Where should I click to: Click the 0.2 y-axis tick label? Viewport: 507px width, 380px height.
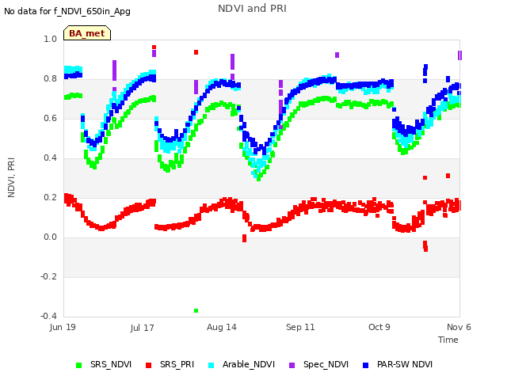[x=50, y=197]
